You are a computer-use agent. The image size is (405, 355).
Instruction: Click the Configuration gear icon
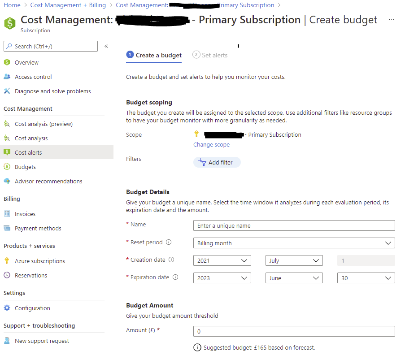(7, 308)
